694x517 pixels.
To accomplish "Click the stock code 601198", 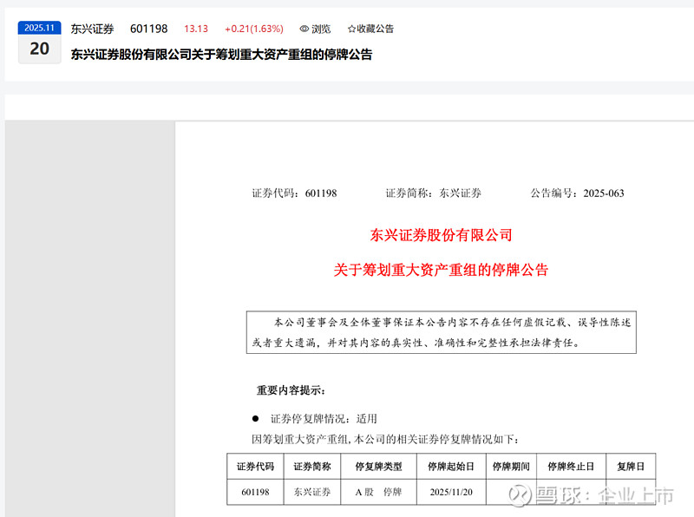I will (x=149, y=29).
